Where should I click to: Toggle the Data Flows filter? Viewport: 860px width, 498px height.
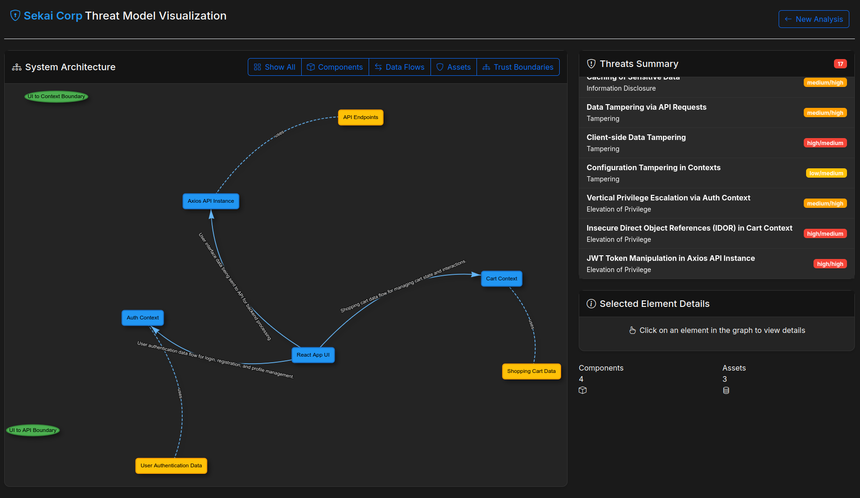[x=399, y=67]
